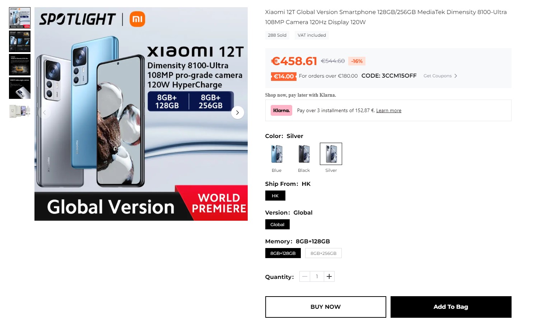Open the box contents thumbnail image
This screenshot has height=321, width=541.
20,111
